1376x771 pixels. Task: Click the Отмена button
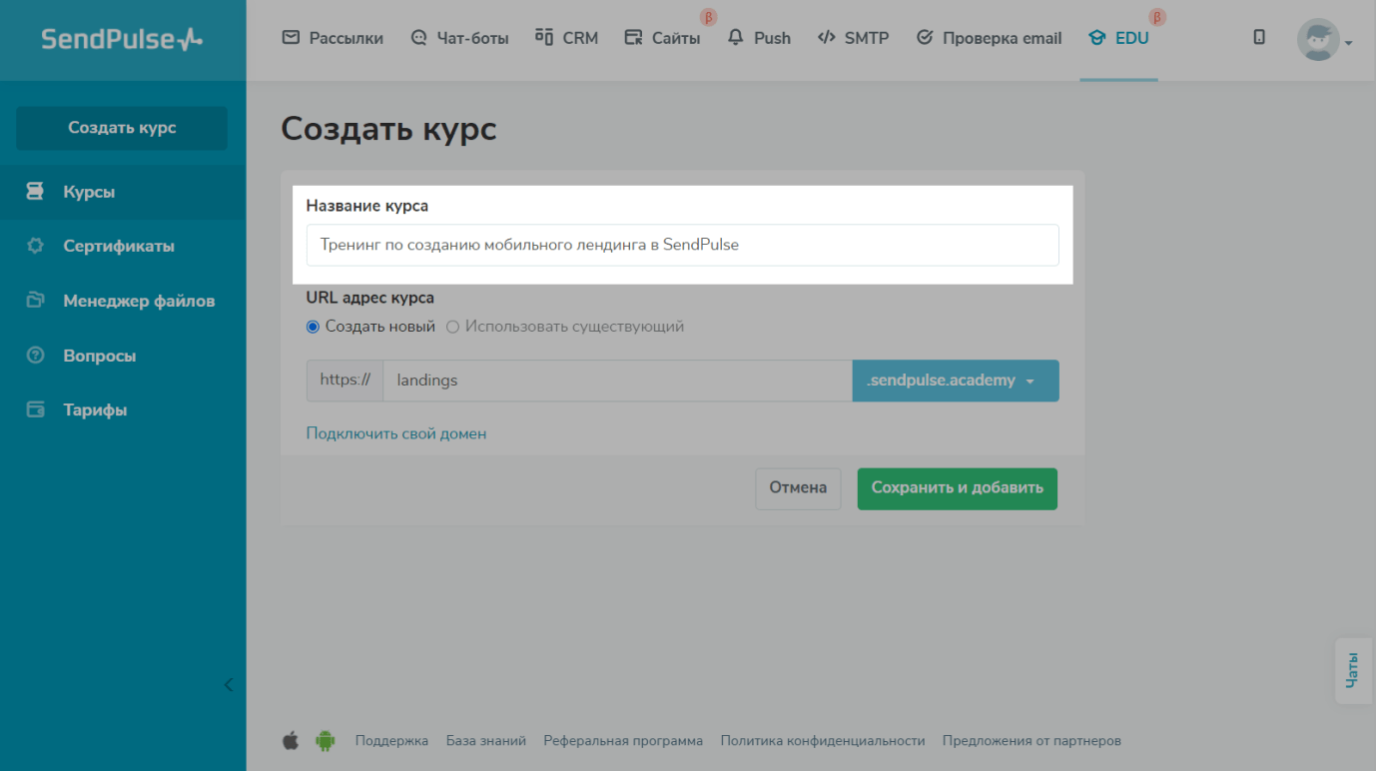798,488
